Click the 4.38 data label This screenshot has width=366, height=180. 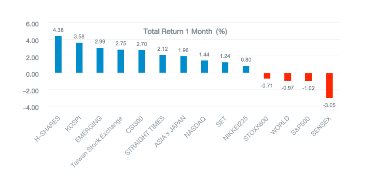coord(58,30)
